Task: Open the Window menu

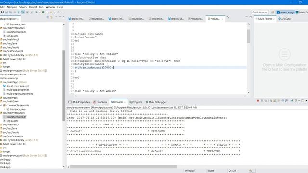Action: [50, 7]
